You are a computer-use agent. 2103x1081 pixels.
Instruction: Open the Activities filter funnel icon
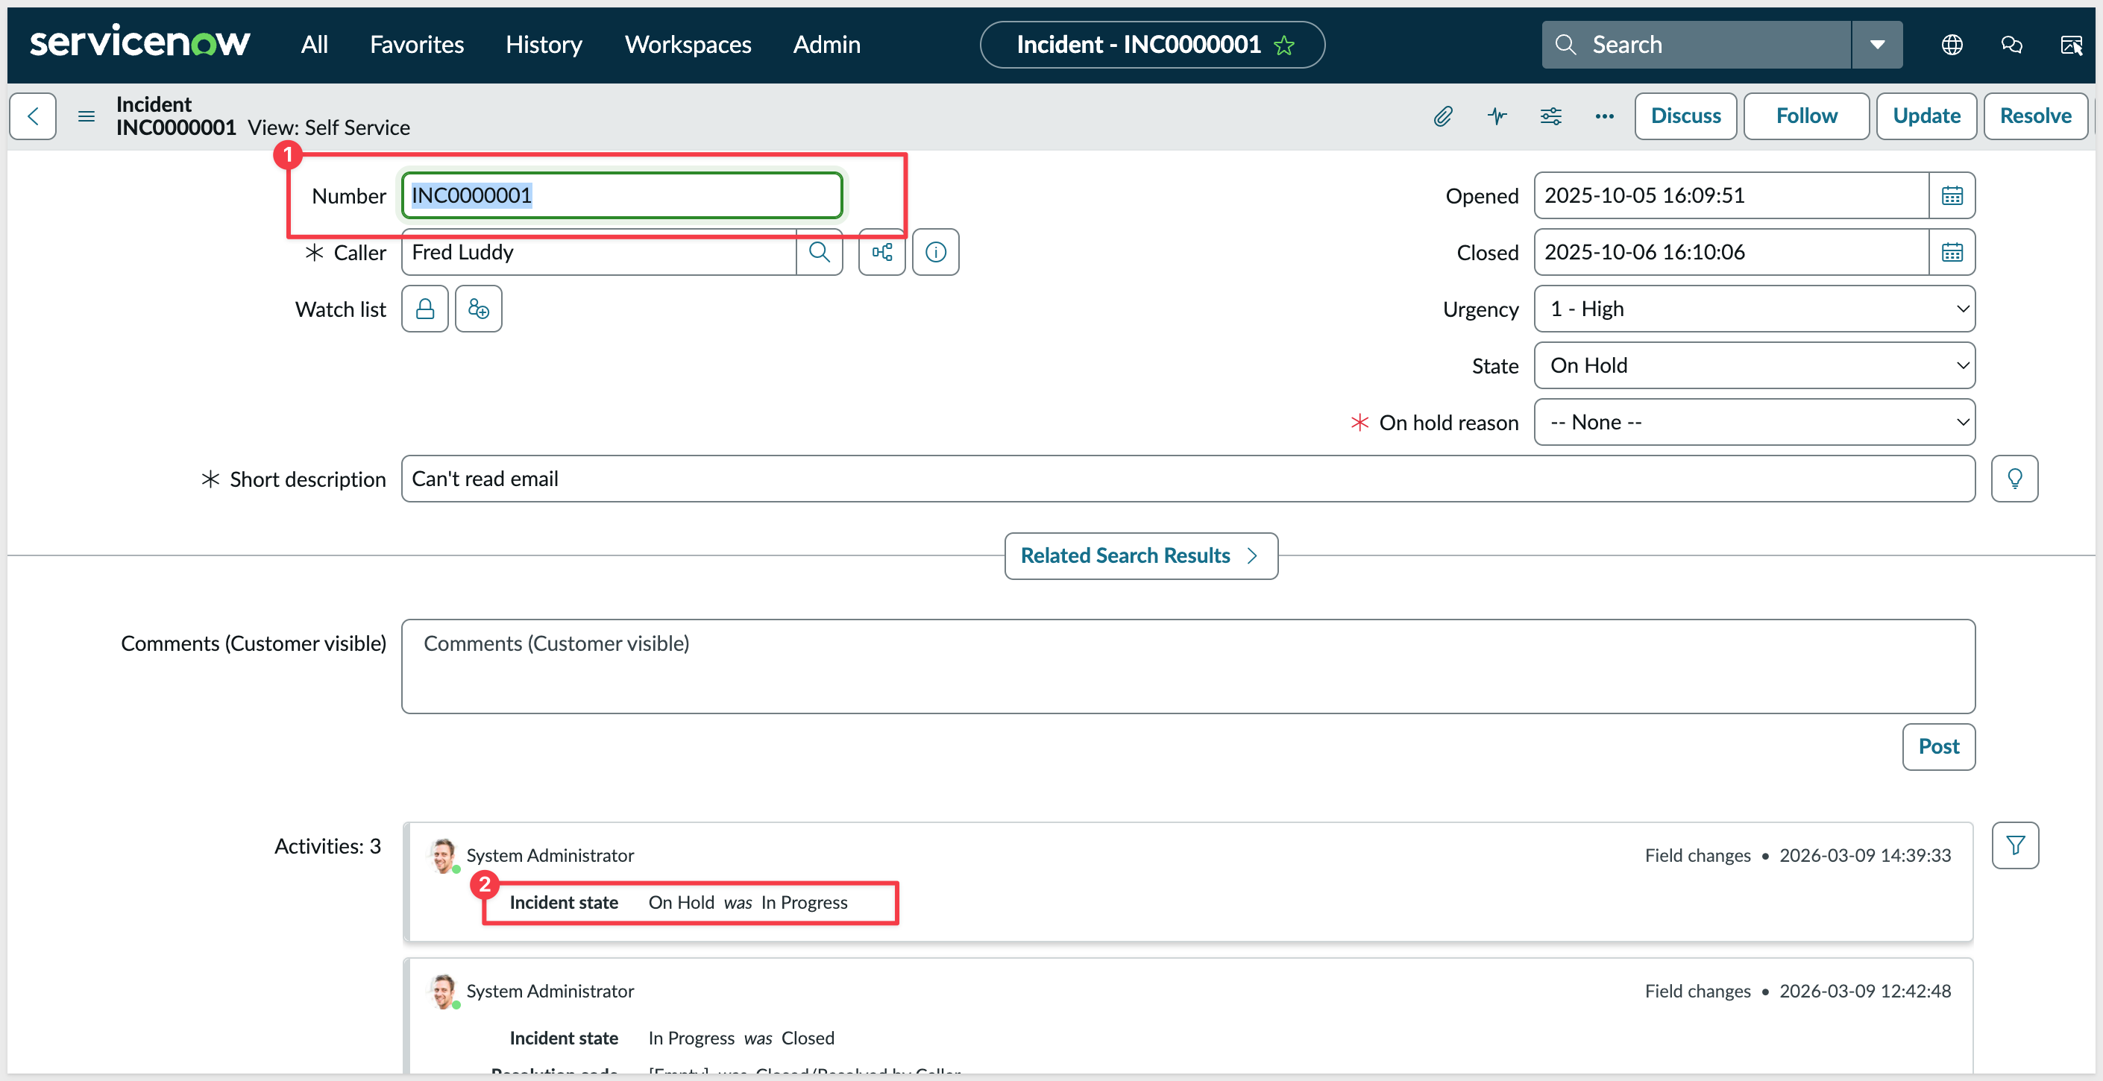[x=2015, y=845]
